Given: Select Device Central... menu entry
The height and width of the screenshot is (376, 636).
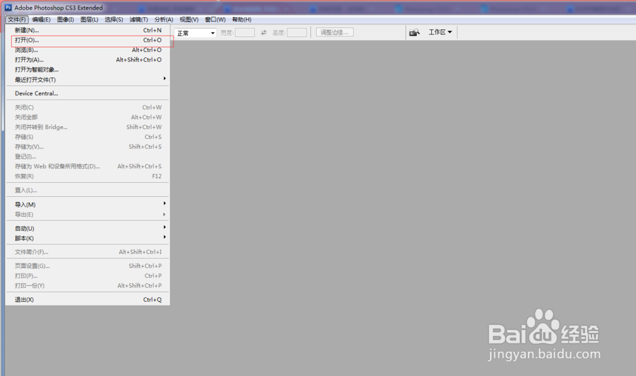Looking at the screenshot, I should coord(88,93).
